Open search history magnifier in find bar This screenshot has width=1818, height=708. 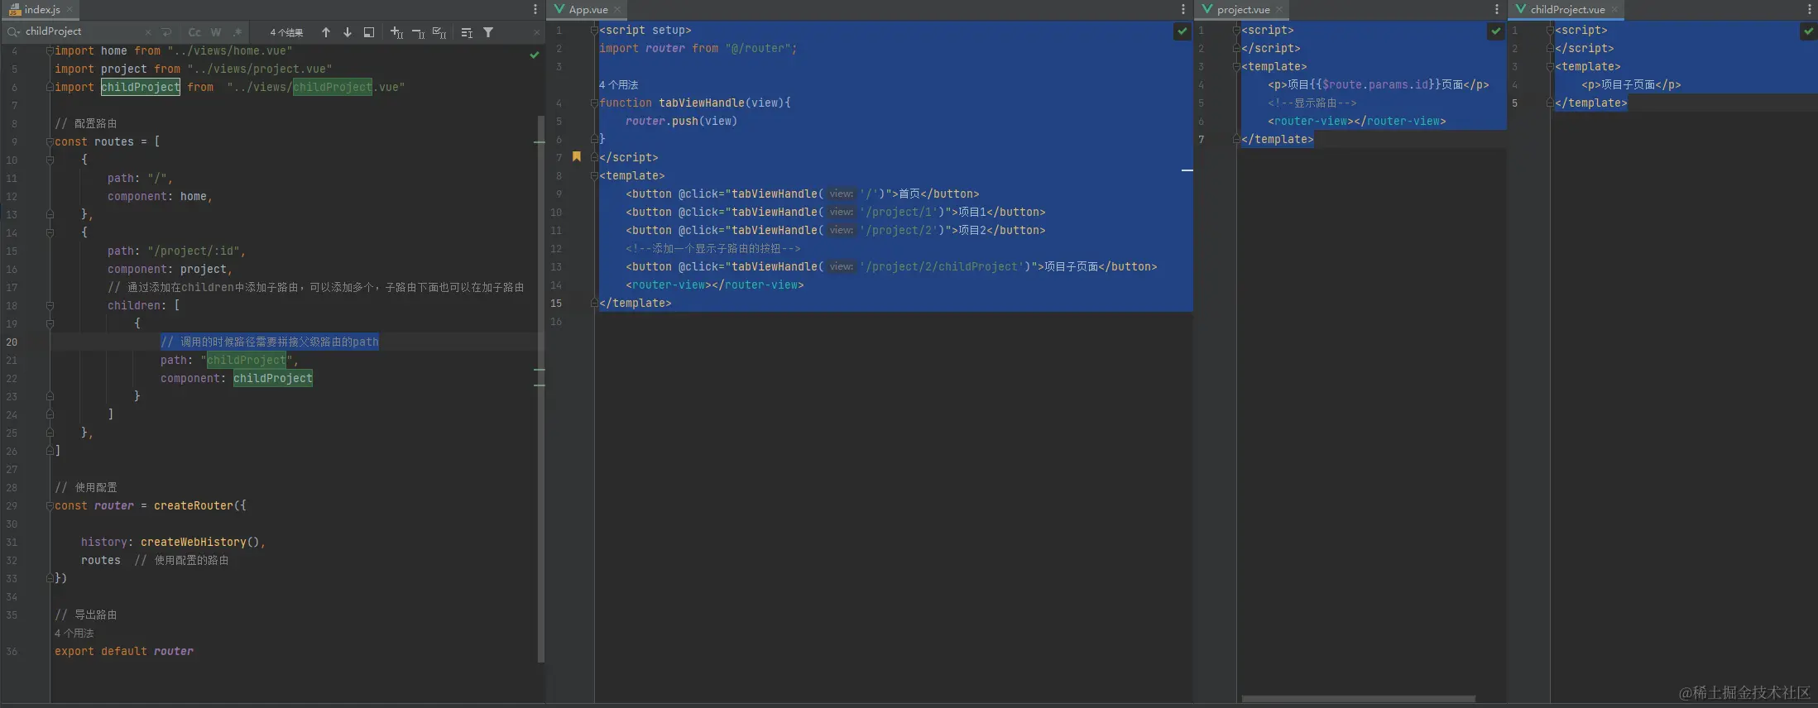coord(13,32)
